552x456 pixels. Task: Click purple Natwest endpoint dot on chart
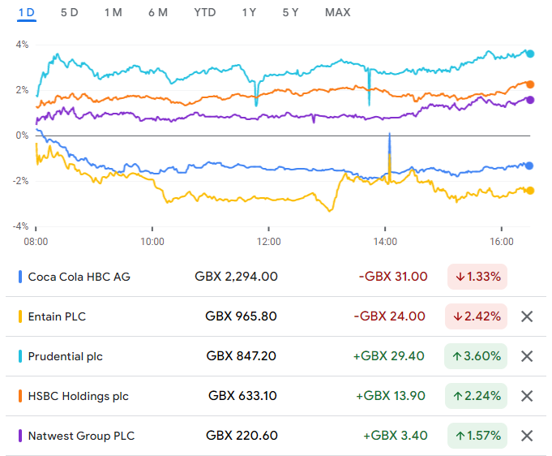(530, 100)
